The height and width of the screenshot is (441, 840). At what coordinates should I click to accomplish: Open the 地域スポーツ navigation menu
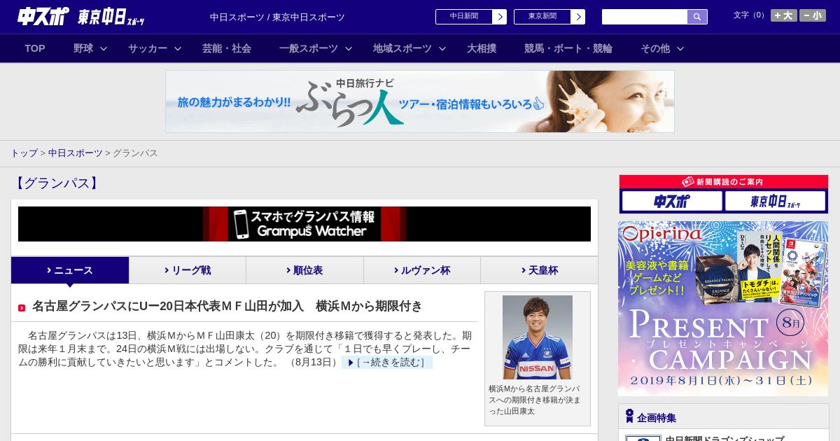click(402, 48)
